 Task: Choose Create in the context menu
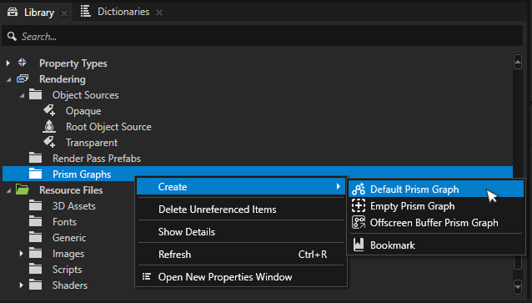click(241, 186)
